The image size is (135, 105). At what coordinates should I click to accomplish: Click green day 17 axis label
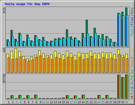click(71, 102)
